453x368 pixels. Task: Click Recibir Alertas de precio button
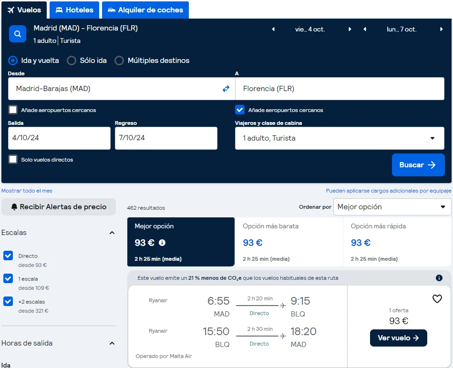click(x=59, y=207)
